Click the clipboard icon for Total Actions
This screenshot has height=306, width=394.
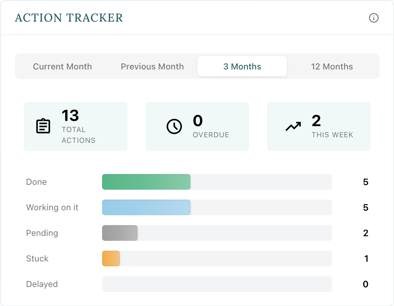coord(43,126)
